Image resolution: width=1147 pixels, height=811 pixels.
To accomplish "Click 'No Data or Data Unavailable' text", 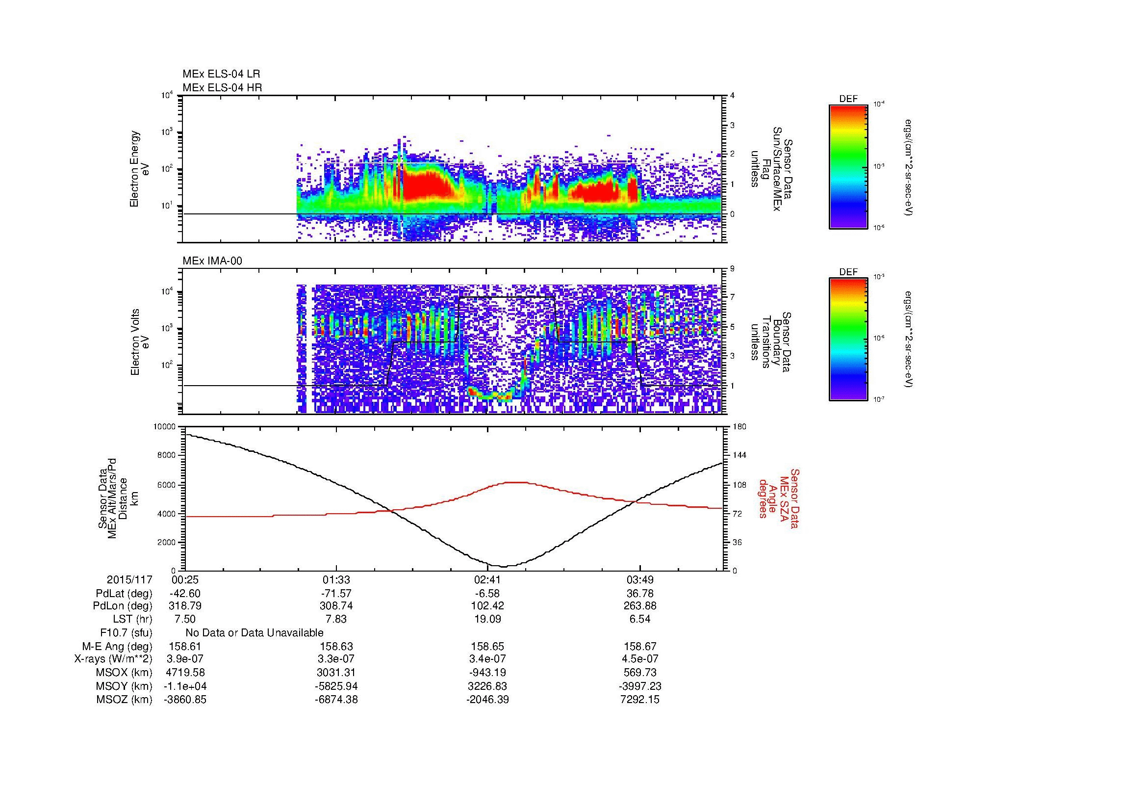I will pos(255,633).
